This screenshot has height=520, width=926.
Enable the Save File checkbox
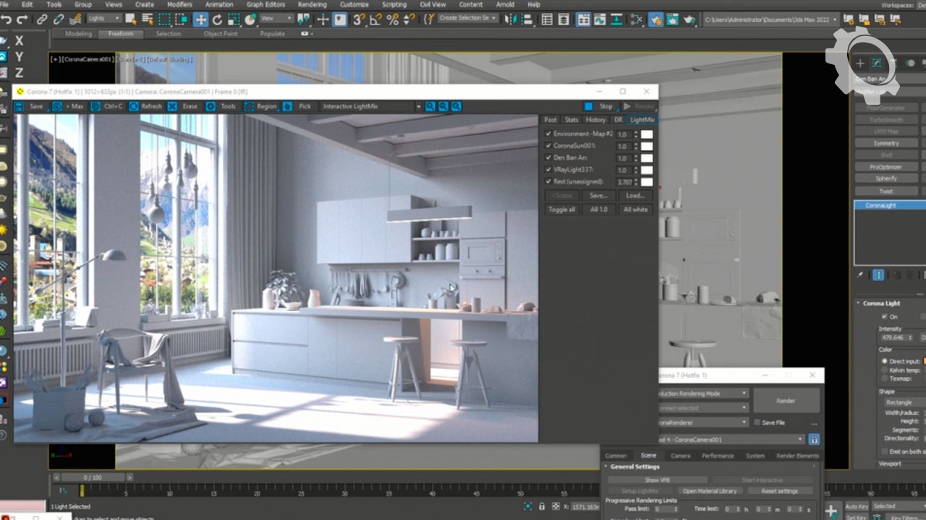click(757, 422)
